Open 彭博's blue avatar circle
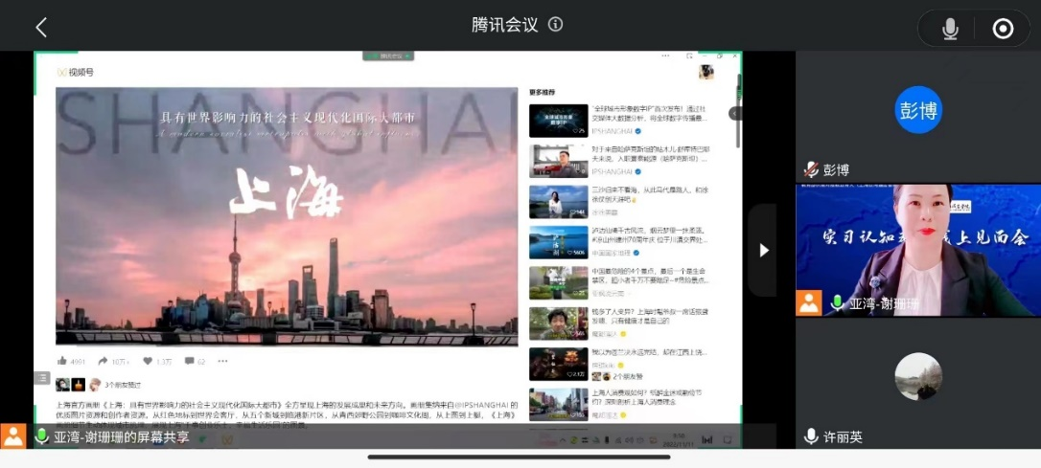Image resolution: width=1041 pixels, height=468 pixels. coord(918,109)
